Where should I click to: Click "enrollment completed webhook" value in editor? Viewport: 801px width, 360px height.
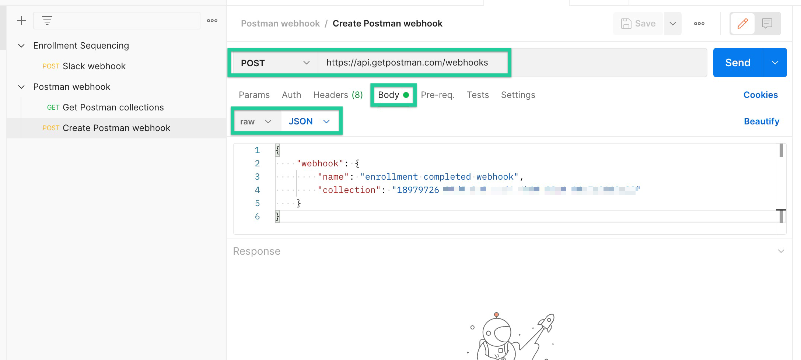tap(439, 177)
